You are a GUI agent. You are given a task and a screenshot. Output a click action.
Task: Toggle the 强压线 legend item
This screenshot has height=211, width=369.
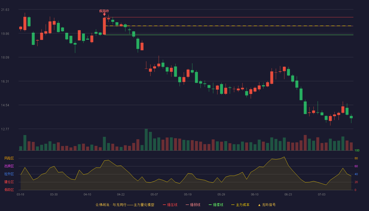pyautogui.click(x=170, y=205)
